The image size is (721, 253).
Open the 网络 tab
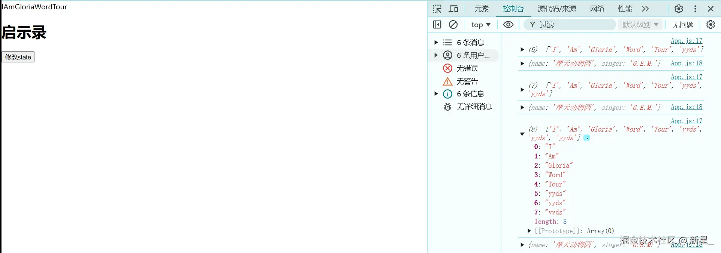pos(597,9)
